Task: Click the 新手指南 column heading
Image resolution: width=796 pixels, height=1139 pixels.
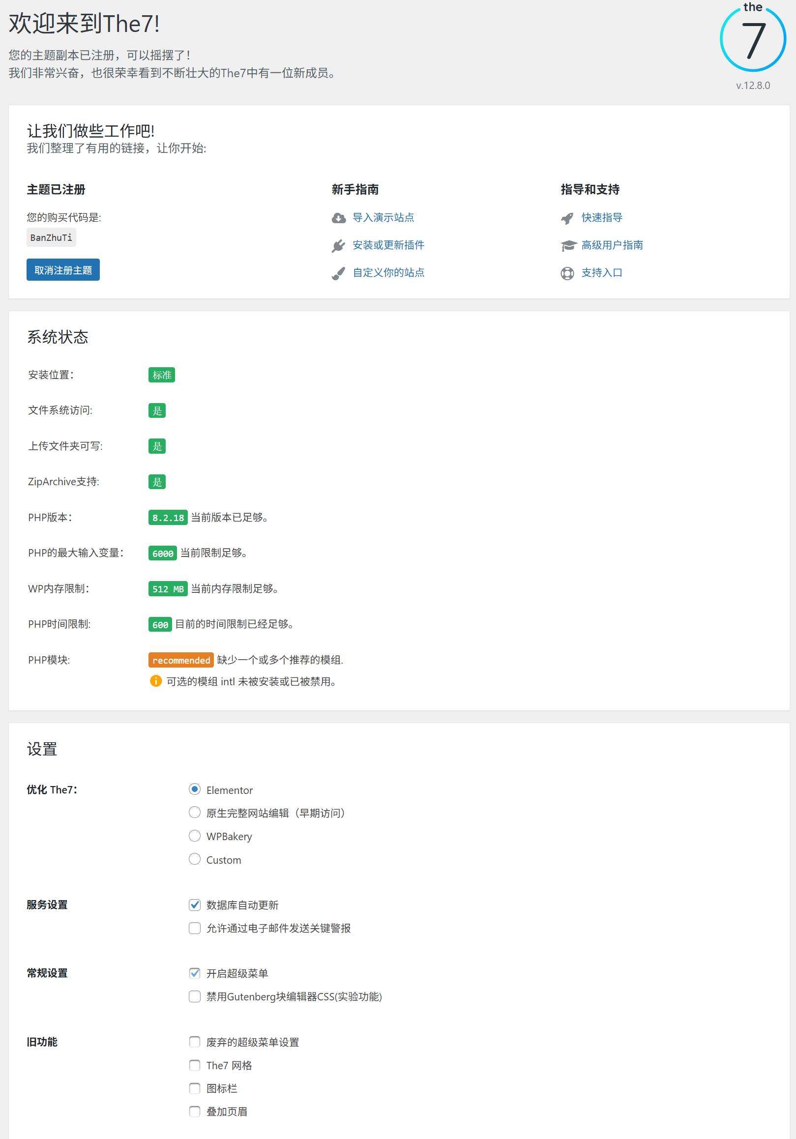Action: (x=355, y=189)
